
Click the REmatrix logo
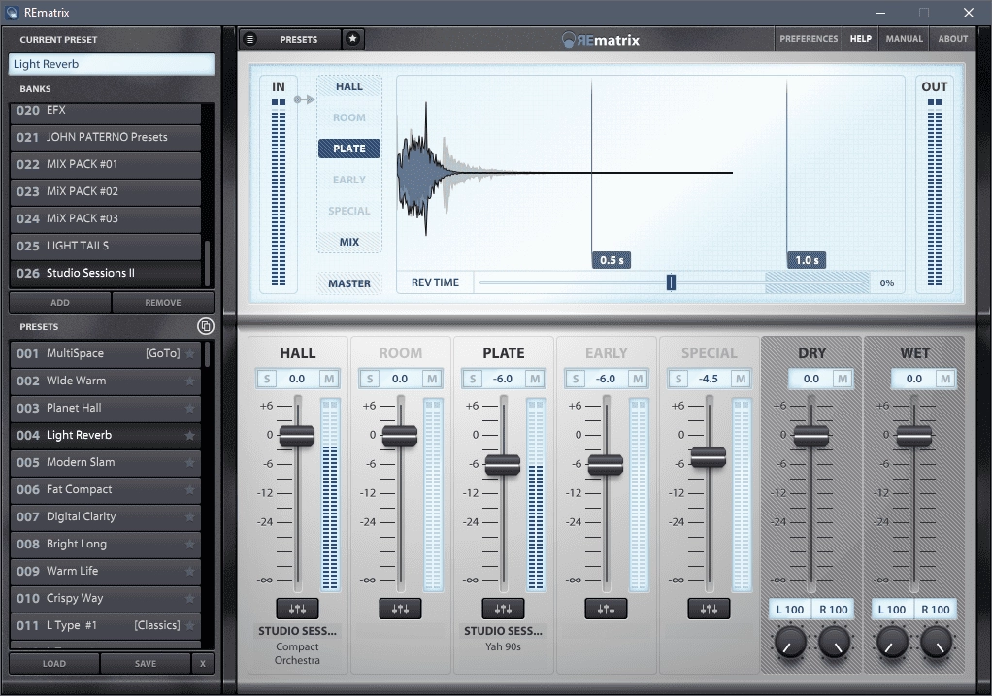tap(601, 40)
